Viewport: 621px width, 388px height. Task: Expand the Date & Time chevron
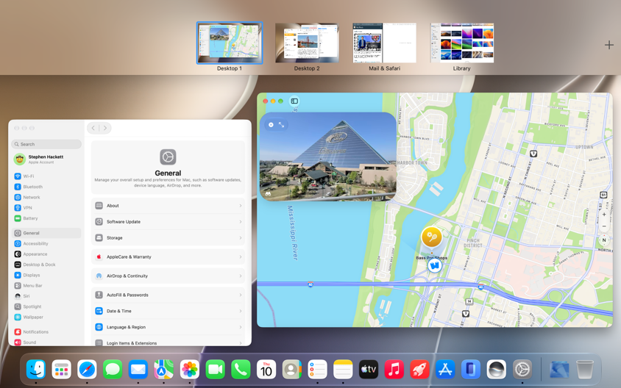pos(241,311)
